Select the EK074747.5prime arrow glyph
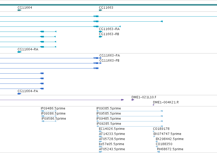Image resolution: width=217 pixels, height=153 pixels. click(154, 136)
